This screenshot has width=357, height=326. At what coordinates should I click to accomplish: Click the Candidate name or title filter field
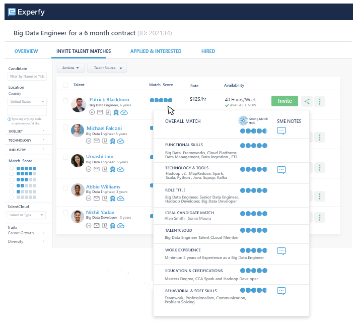[x=27, y=77]
